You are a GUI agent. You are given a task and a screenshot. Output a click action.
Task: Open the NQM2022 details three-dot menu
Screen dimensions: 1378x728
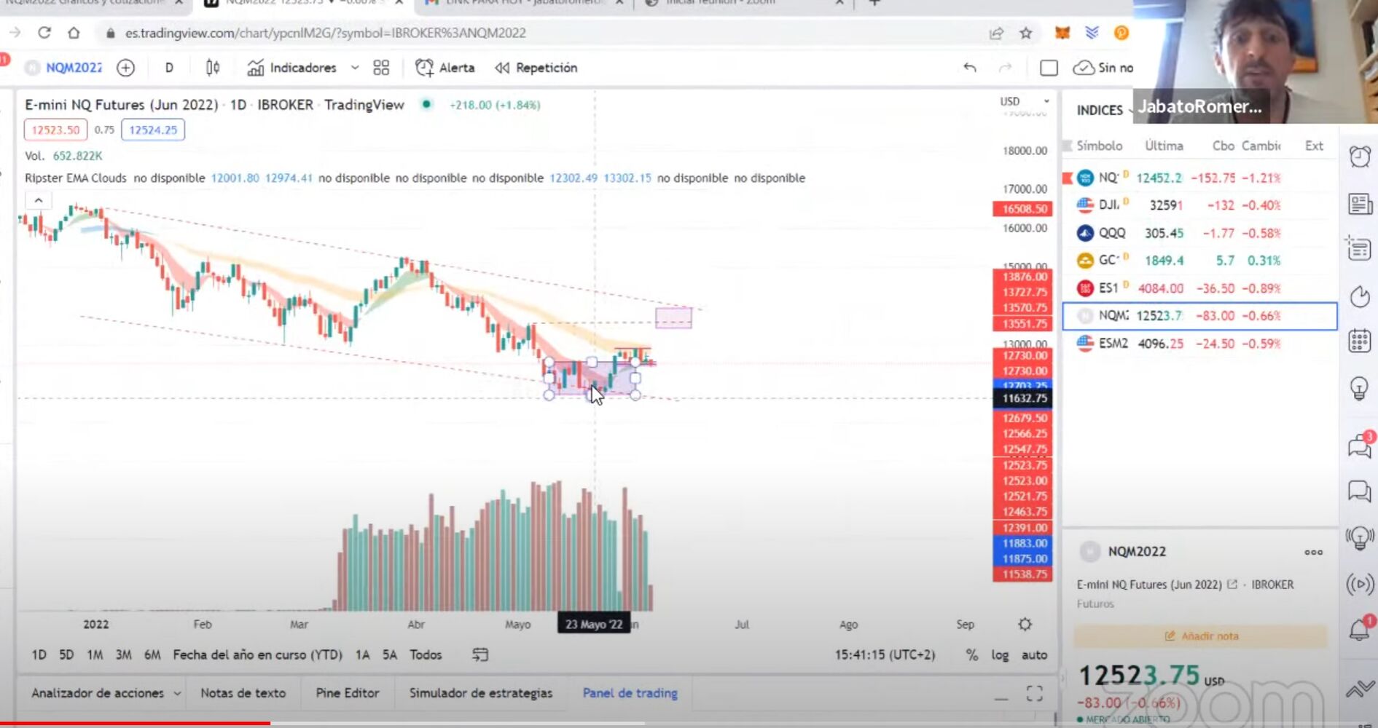1313,552
